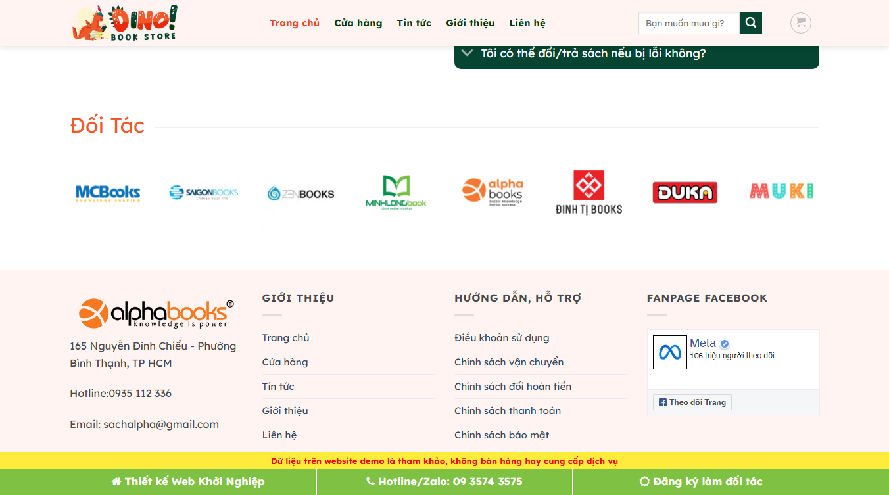This screenshot has width=889, height=495.
Task: Click the Meta verified badge
Action: (725, 342)
